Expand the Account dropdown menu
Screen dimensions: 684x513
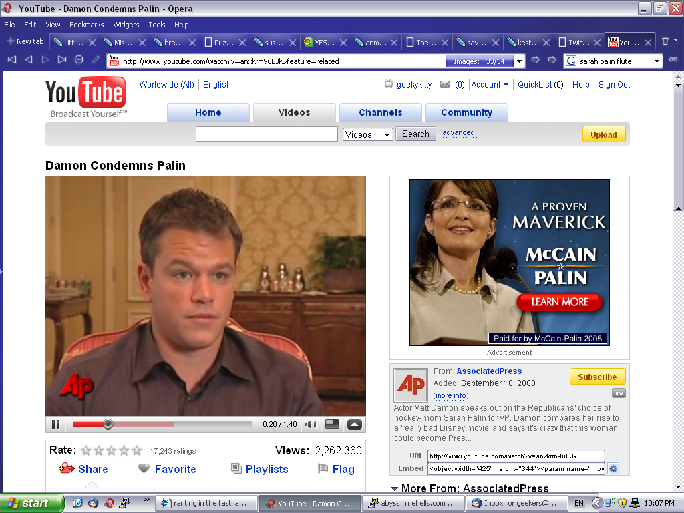coord(490,85)
